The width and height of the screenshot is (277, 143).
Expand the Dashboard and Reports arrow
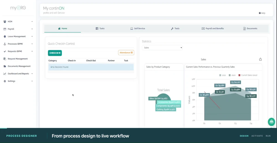pyautogui.click(x=32, y=74)
